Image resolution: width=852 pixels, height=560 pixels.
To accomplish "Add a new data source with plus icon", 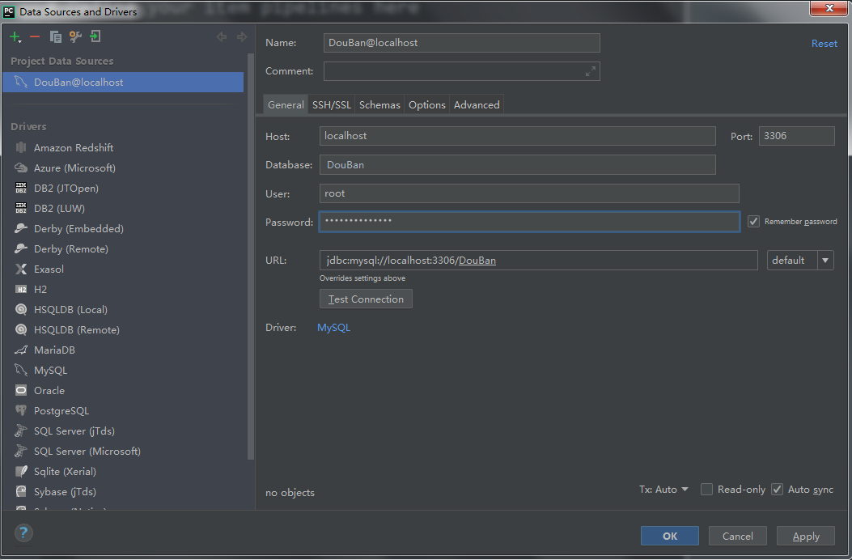I will point(15,37).
